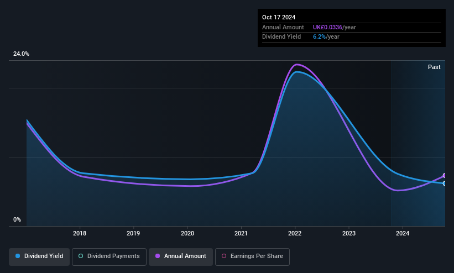Click the Past label in chart
This screenshot has height=273, width=454.
pyautogui.click(x=434, y=67)
